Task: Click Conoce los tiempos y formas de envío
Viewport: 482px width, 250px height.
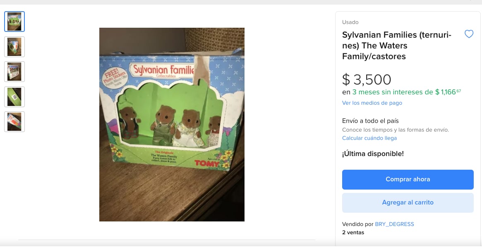Action: 395,130
